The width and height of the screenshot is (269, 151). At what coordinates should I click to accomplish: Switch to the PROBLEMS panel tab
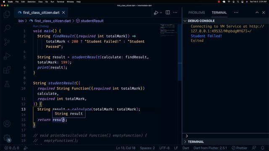tap(196, 13)
